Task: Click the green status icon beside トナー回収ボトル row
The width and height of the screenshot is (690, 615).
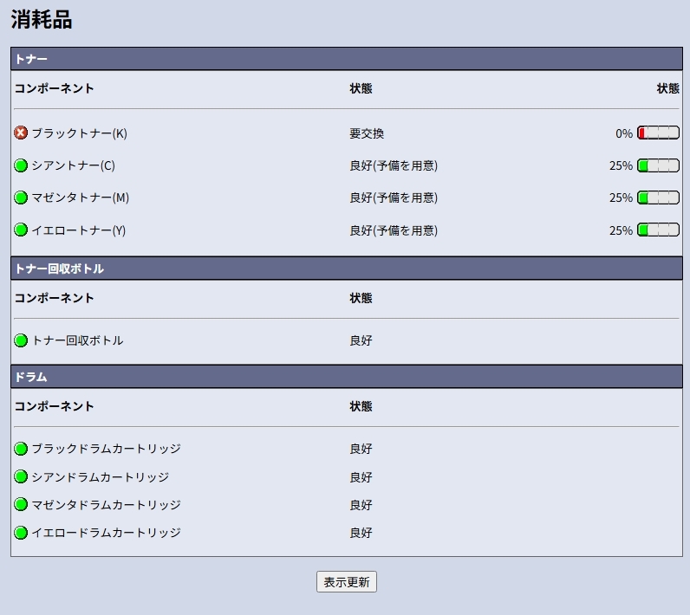Action: (x=21, y=340)
